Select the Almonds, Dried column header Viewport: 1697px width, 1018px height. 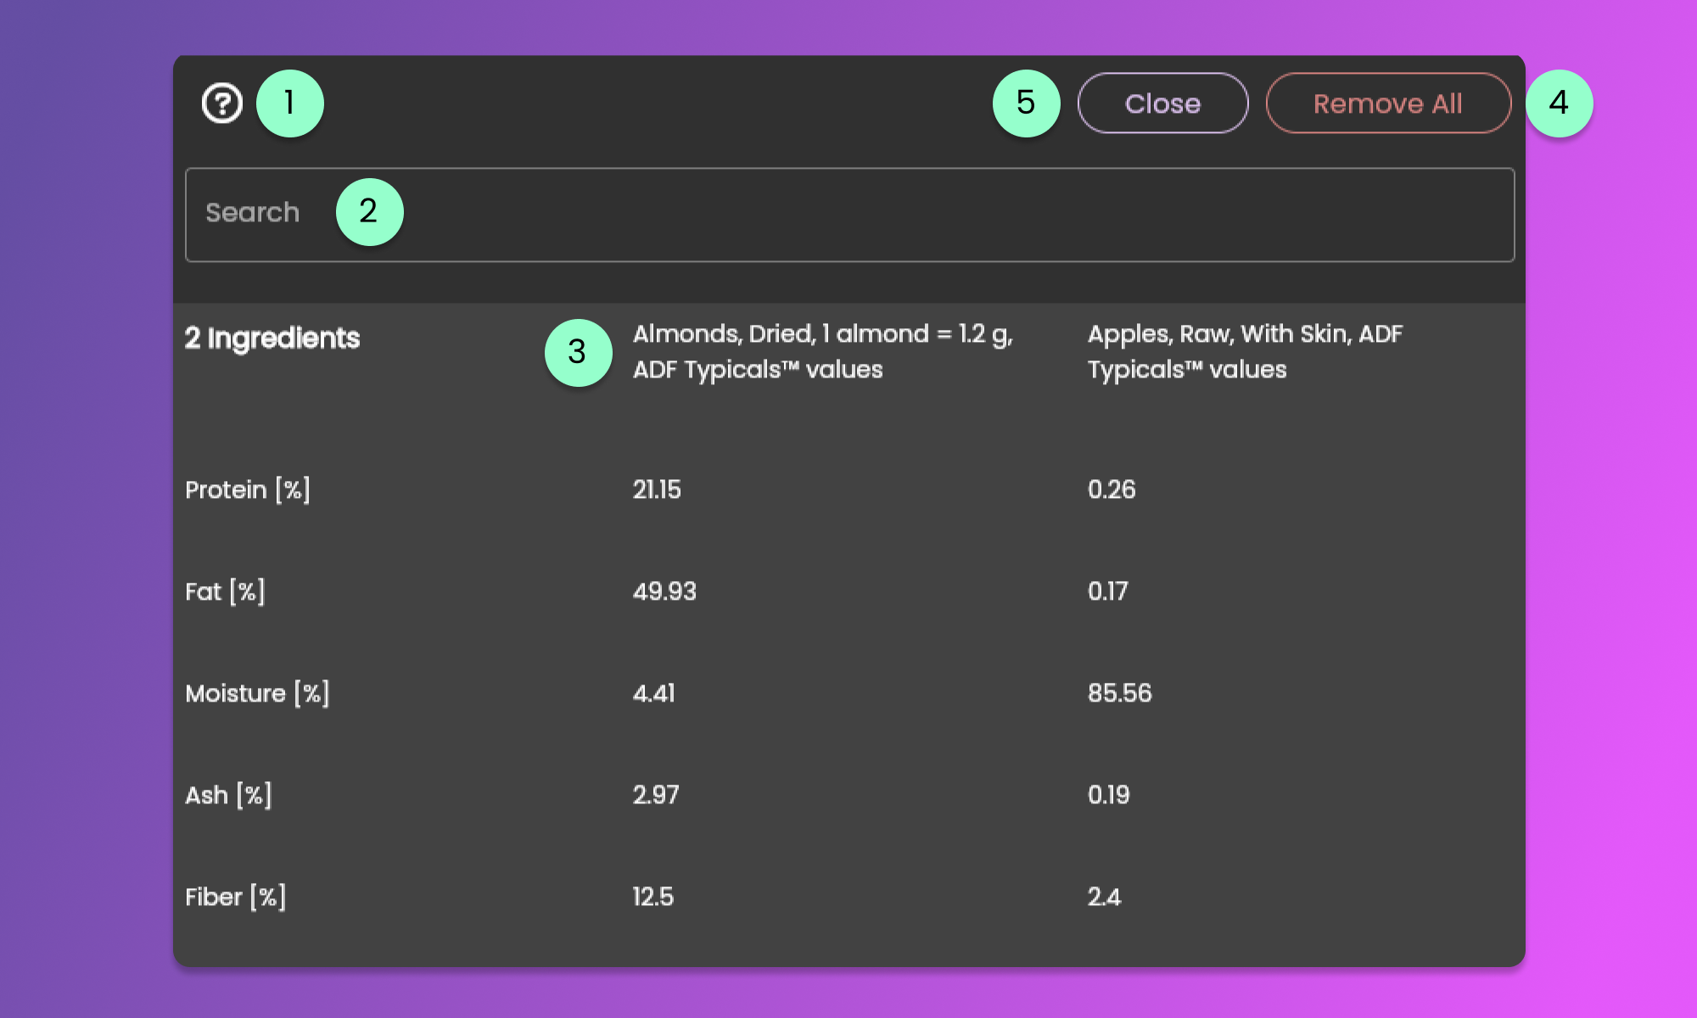click(822, 351)
